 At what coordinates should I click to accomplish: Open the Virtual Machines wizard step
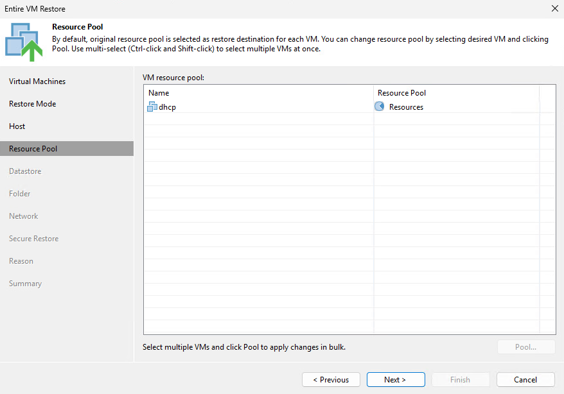click(x=36, y=81)
